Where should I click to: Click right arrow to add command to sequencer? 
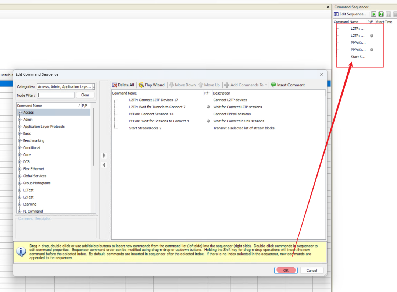104,156
